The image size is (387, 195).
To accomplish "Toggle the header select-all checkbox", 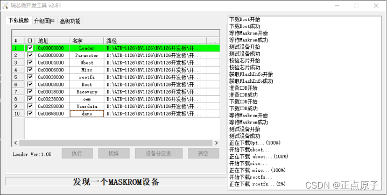I will pyautogui.click(x=30, y=41).
